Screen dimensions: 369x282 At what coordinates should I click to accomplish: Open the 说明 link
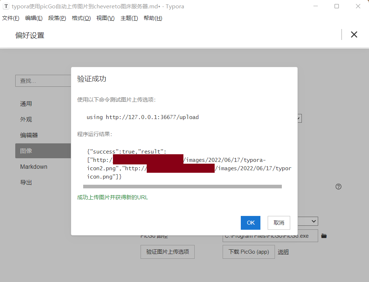tap(283, 252)
